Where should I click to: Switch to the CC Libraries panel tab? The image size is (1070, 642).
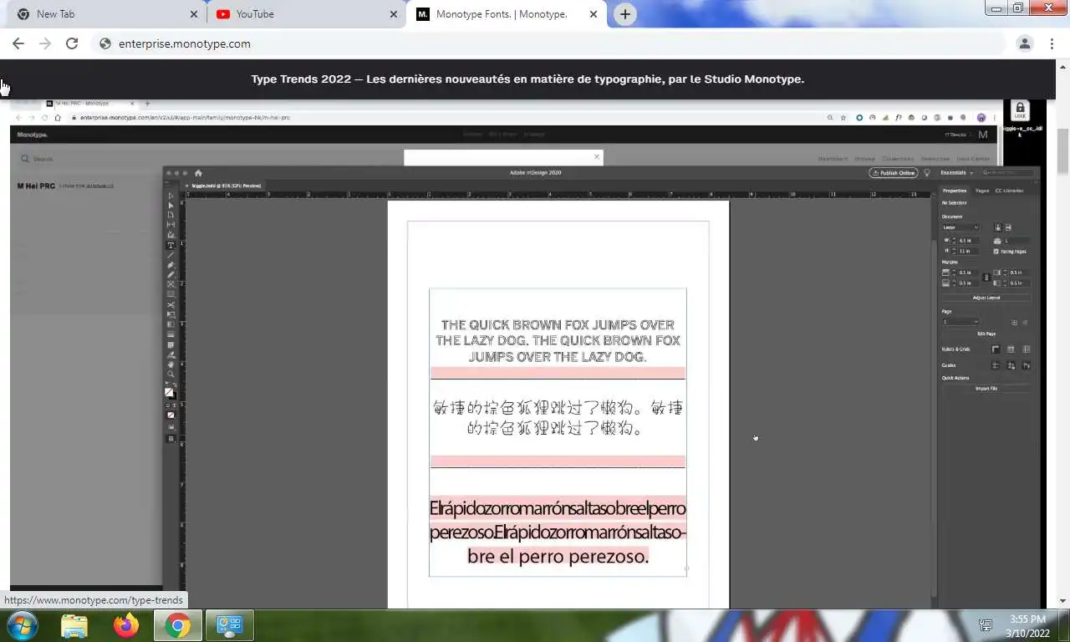pyautogui.click(x=1009, y=191)
